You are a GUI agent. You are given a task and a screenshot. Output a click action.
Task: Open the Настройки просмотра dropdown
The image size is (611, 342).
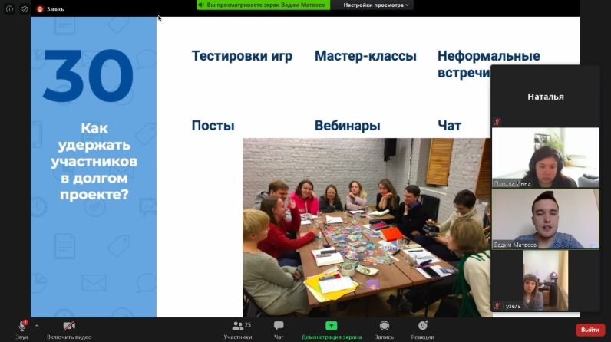pyautogui.click(x=376, y=5)
